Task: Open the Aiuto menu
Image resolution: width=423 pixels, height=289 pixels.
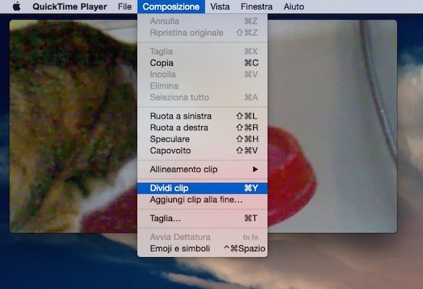Action: (294, 6)
